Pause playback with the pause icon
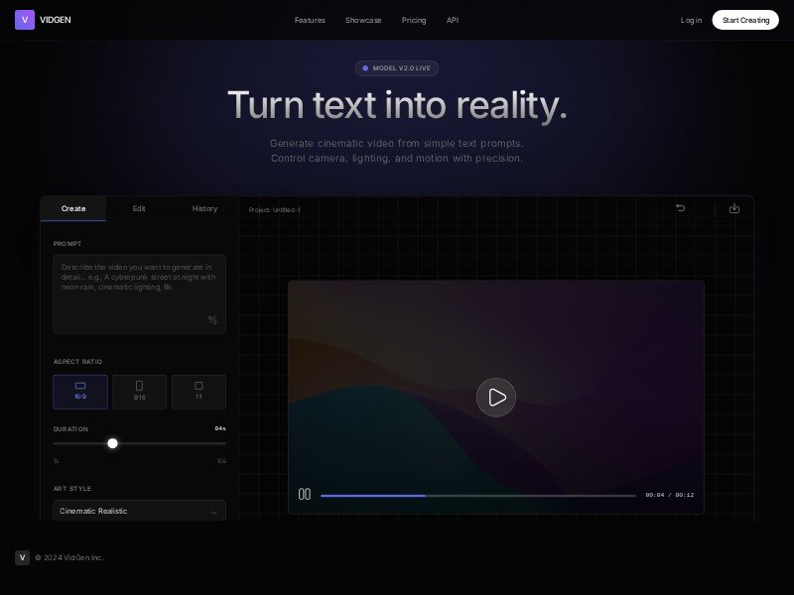Image resolution: width=794 pixels, height=595 pixels. pos(305,494)
